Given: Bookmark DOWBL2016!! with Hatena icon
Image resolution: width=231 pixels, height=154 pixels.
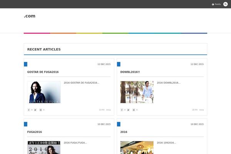Looking at the screenshot, I should coord(134,110).
